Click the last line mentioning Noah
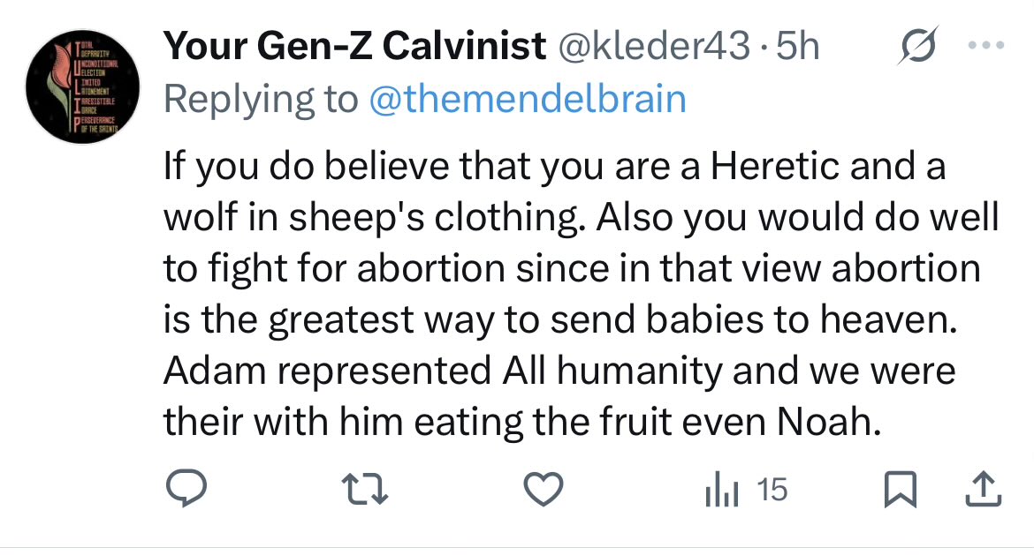1034x555 pixels. click(522, 423)
